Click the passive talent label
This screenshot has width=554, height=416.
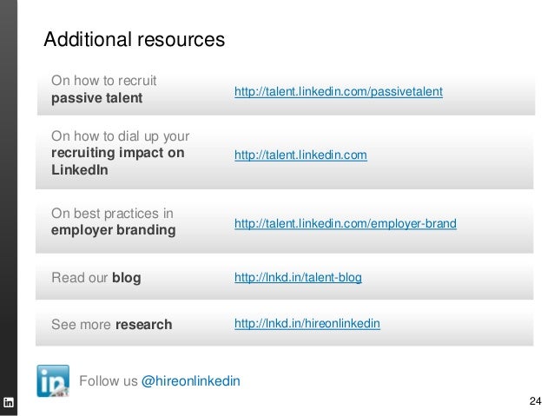(x=96, y=98)
